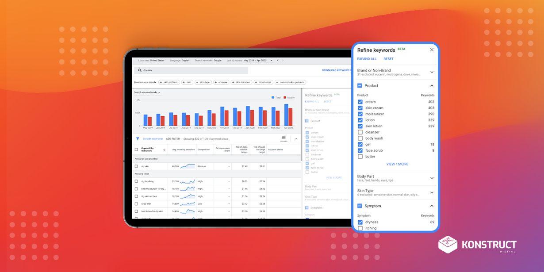
Task: Click previous date range arrow
Action: coord(277,60)
